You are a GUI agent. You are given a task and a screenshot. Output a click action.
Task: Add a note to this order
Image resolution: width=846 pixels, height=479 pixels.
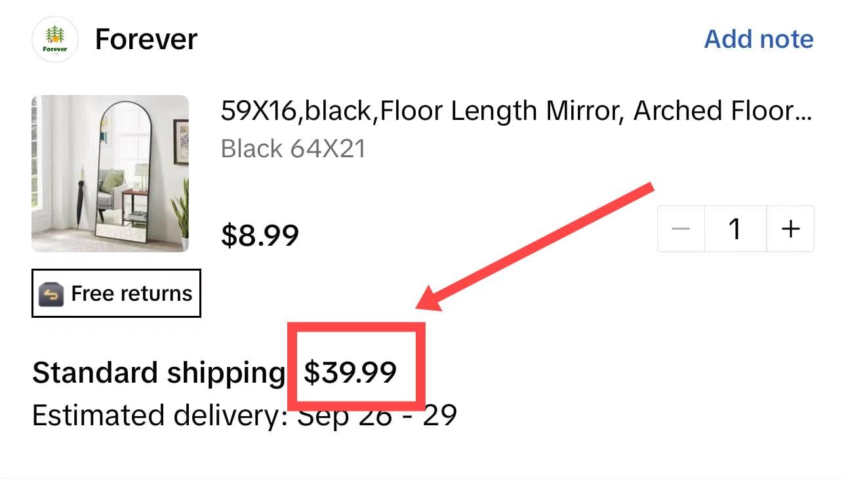pyautogui.click(x=758, y=39)
